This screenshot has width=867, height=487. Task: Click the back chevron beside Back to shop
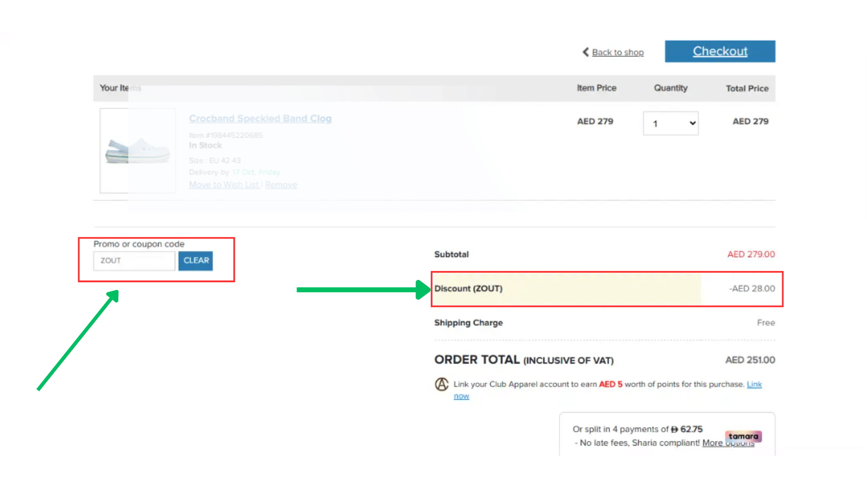pyautogui.click(x=586, y=52)
